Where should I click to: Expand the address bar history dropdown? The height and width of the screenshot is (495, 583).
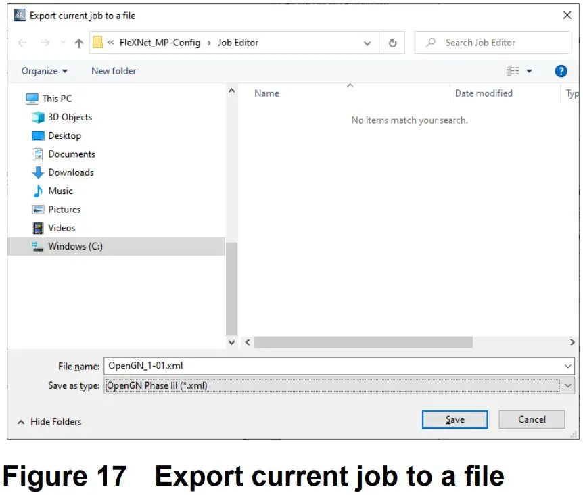coord(367,43)
